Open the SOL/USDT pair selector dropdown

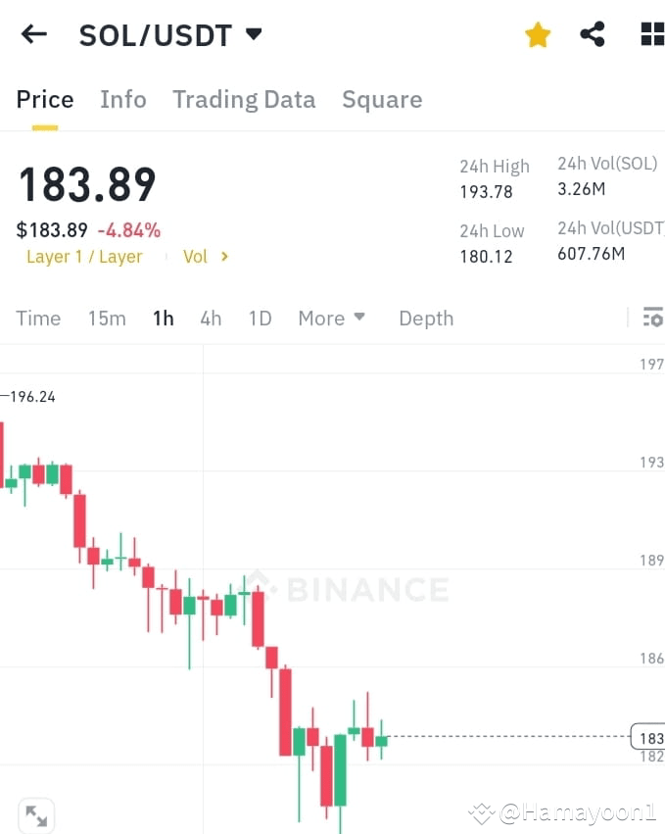point(253,33)
